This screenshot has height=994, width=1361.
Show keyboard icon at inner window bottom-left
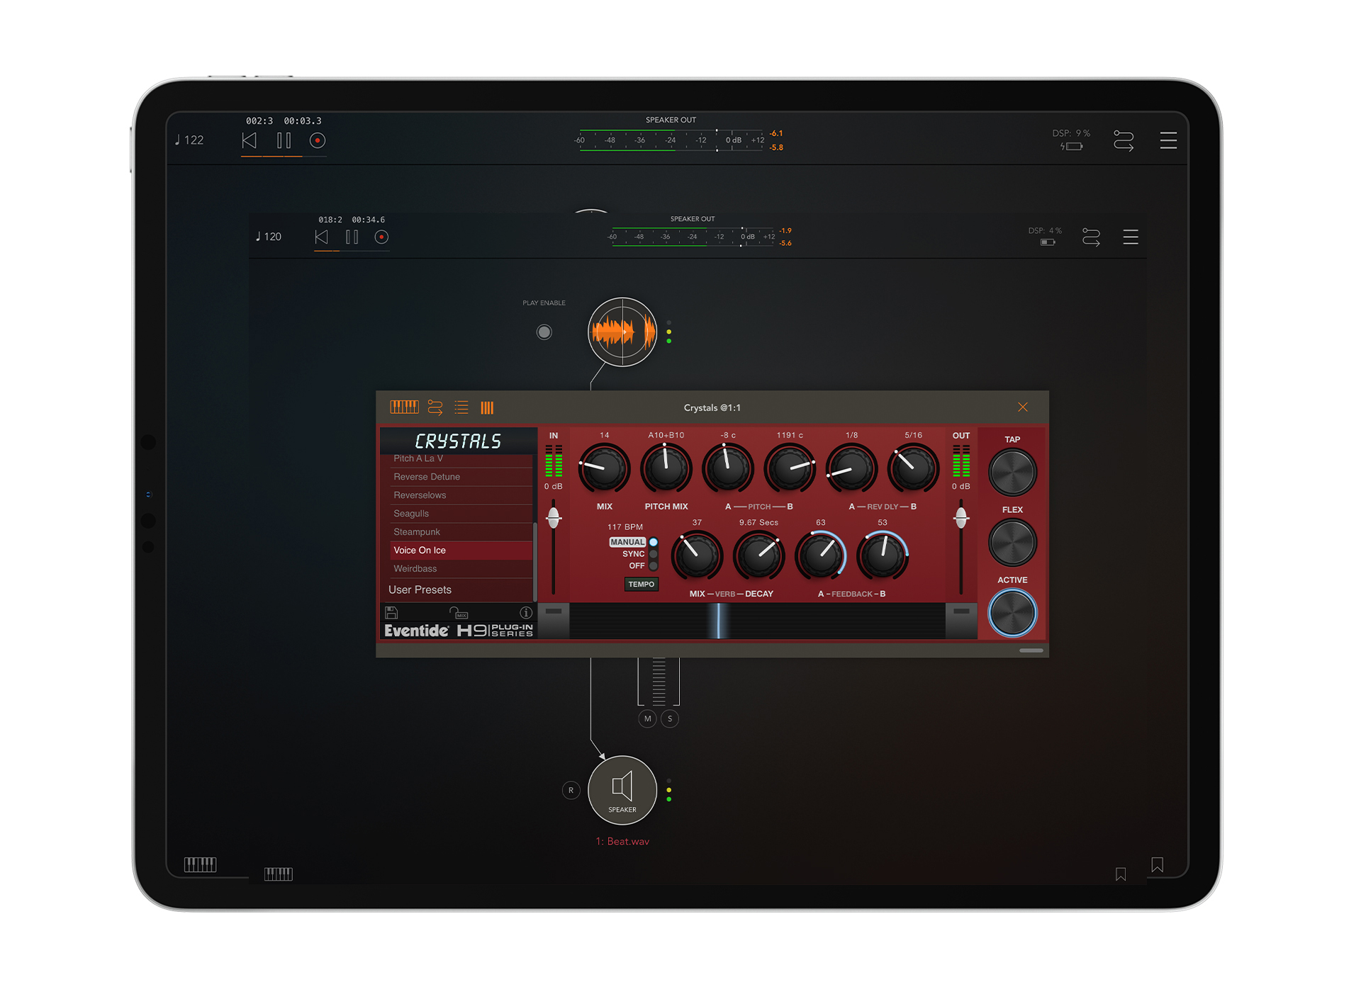(278, 874)
